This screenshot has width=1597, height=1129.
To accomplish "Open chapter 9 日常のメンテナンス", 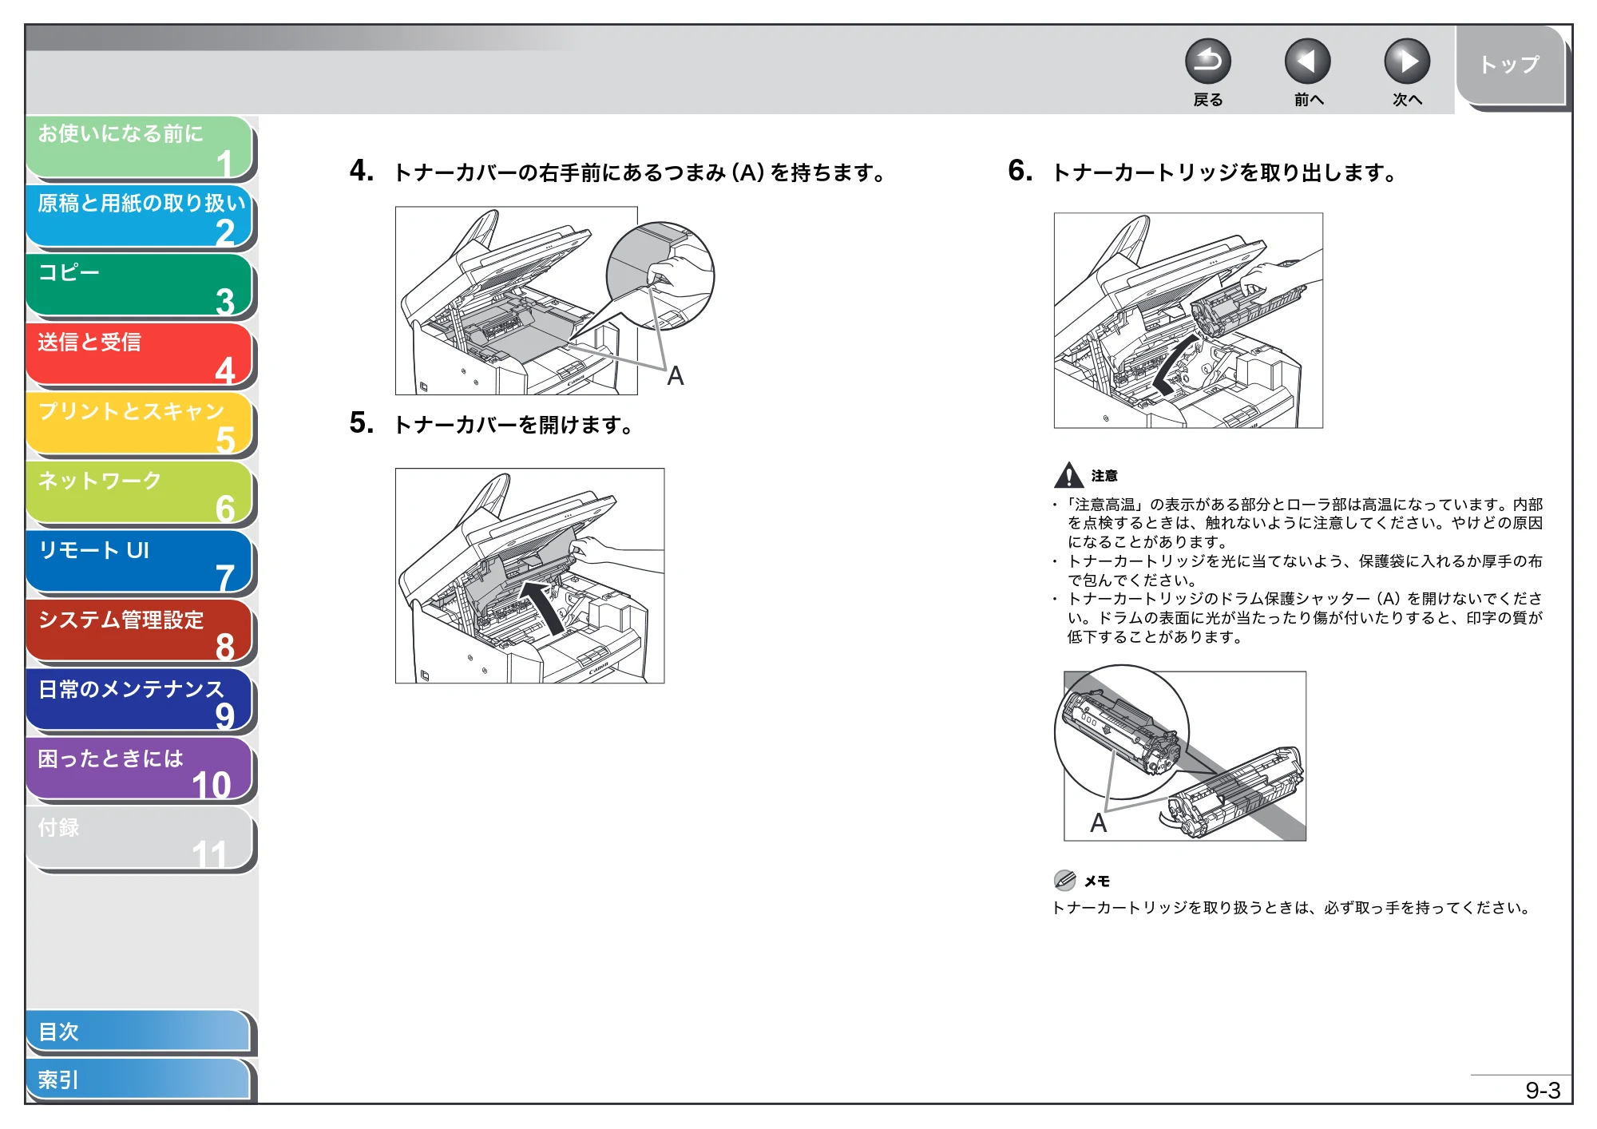I will pos(139,700).
